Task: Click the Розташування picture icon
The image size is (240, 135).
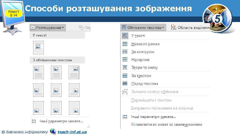Action: (x=33, y=27)
